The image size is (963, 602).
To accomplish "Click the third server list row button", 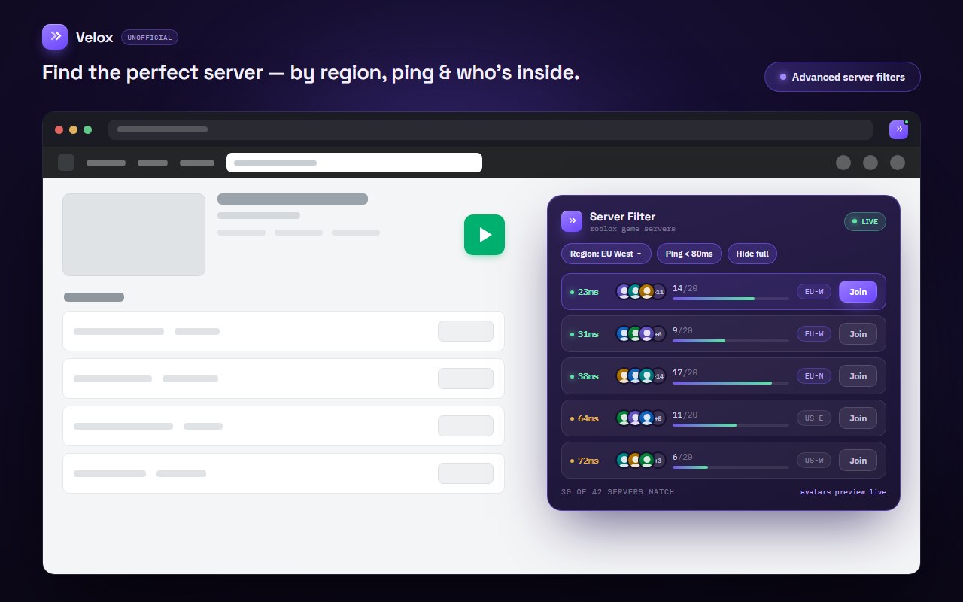I will (x=466, y=426).
